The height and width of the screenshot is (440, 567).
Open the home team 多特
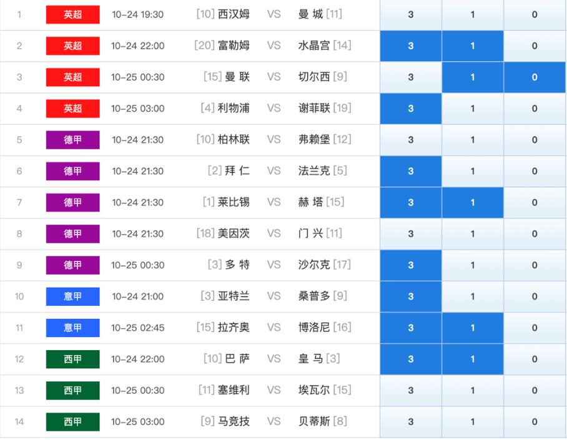pos(237,265)
